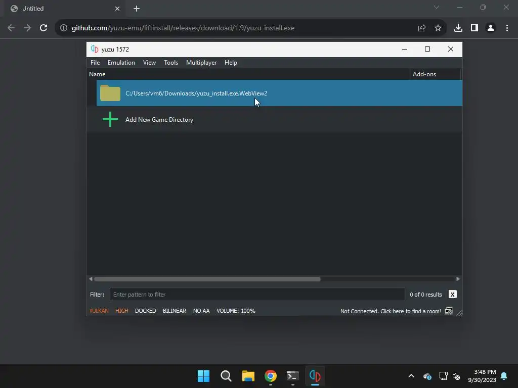View site information icon in address bar

point(63,28)
